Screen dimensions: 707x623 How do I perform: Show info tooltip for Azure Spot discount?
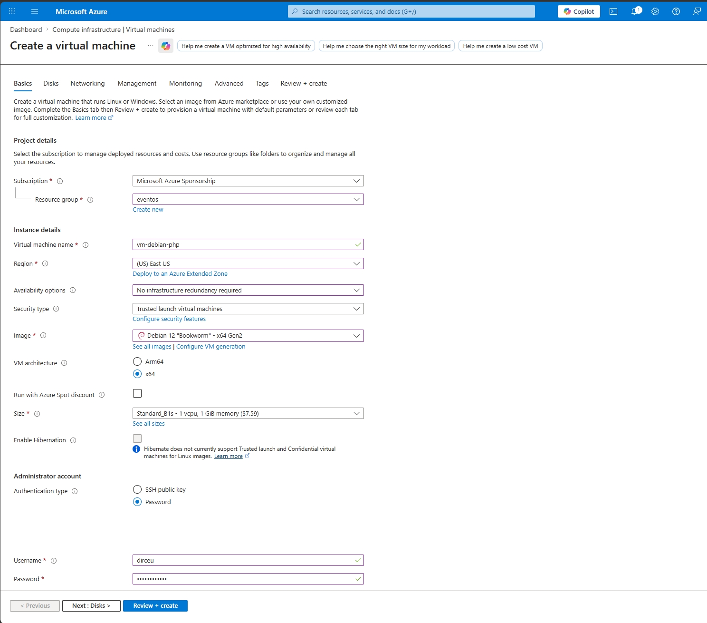point(102,395)
